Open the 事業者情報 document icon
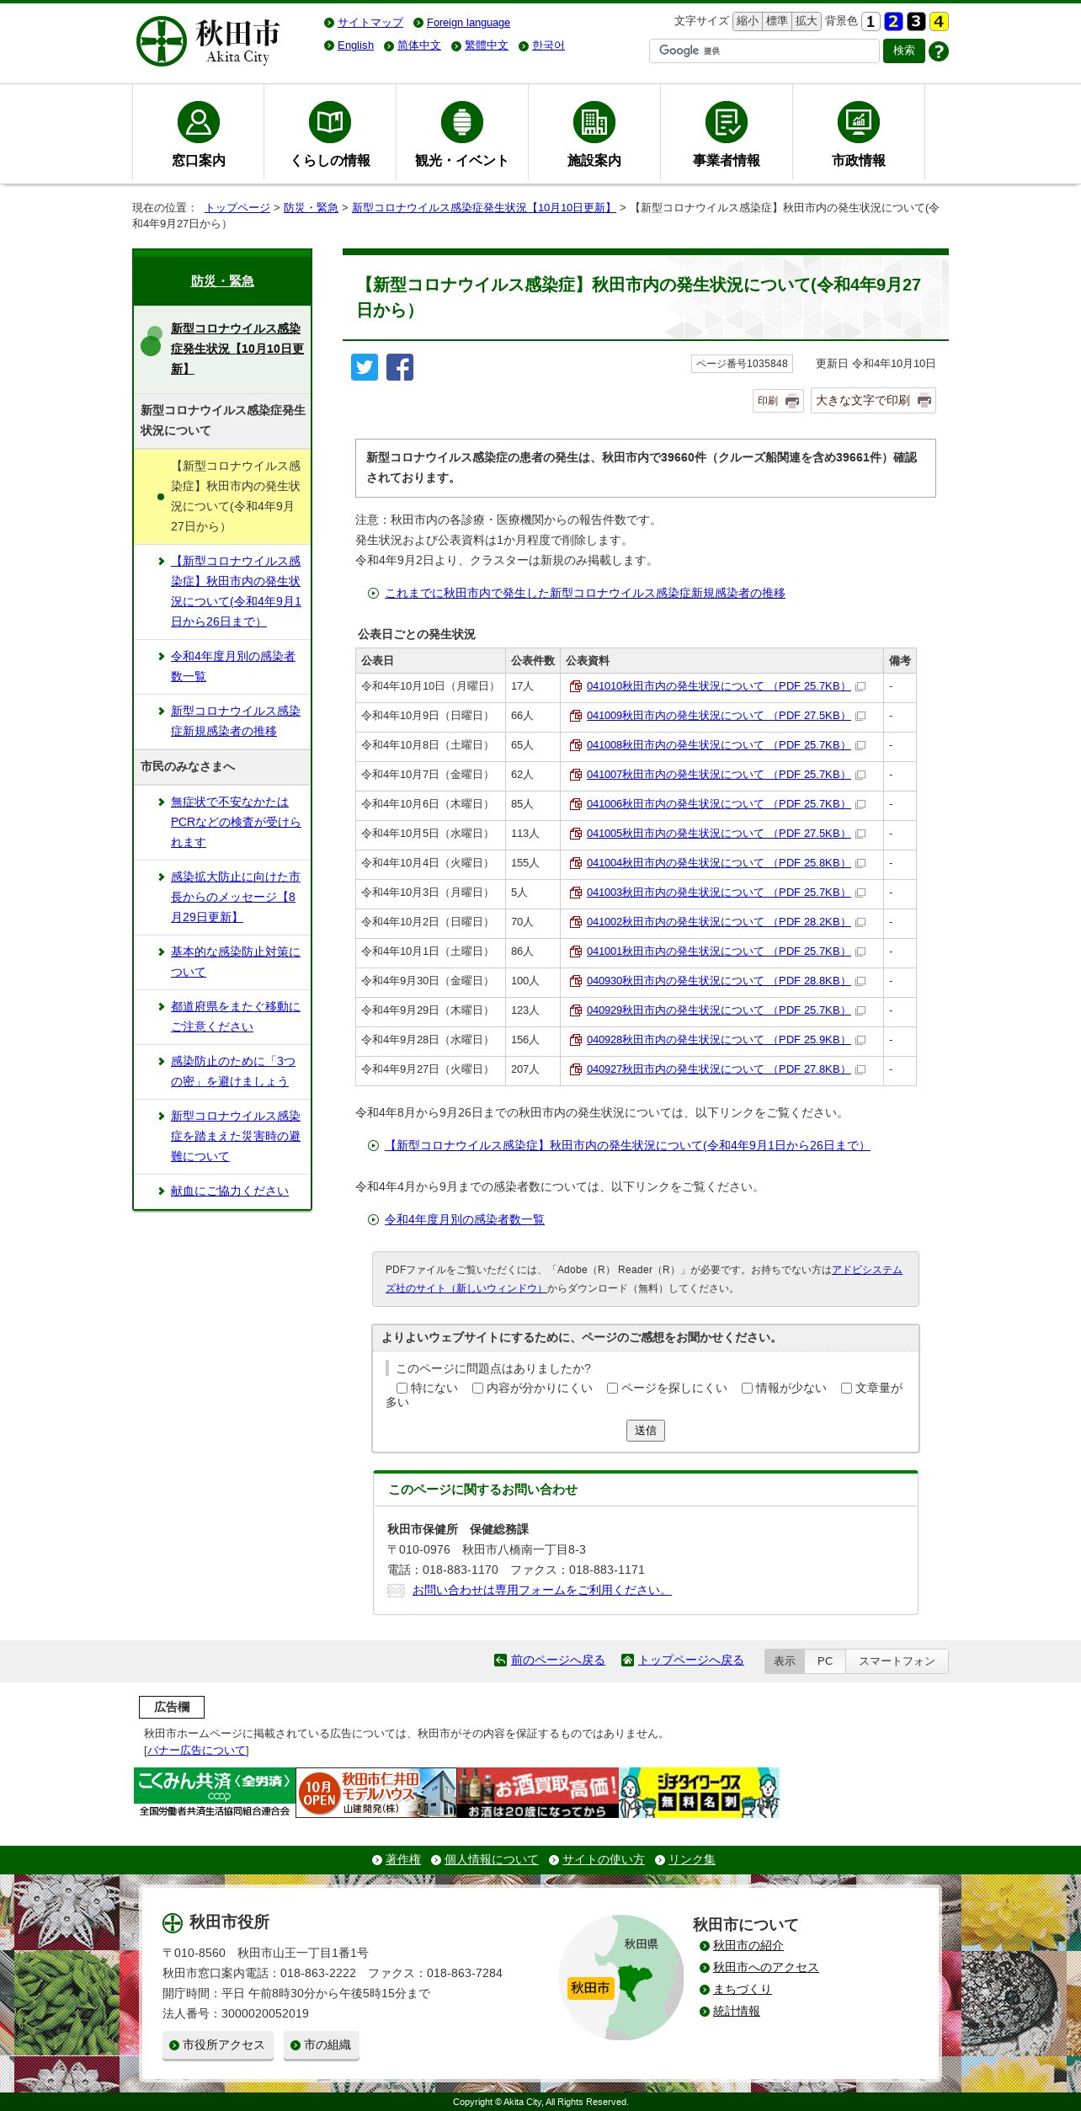The height and width of the screenshot is (2111, 1081). (727, 121)
